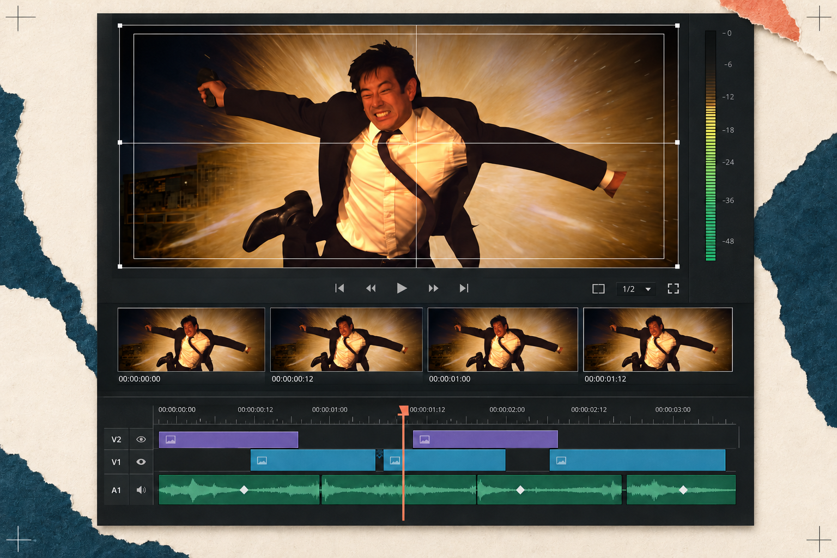Click timeline ruler at 00:00:03:00
Image resolution: width=837 pixels, height=558 pixels.
(x=672, y=410)
